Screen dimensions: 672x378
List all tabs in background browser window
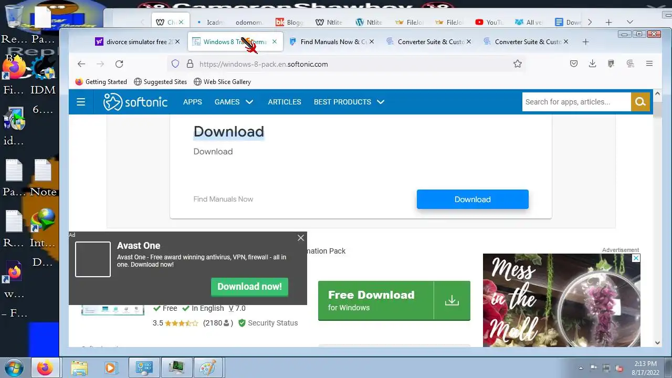click(x=630, y=22)
